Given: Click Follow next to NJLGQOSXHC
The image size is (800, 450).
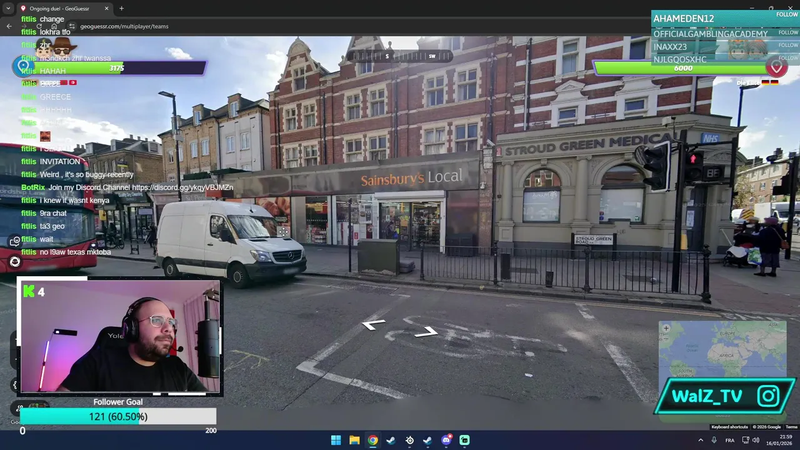Looking at the screenshot, I should [x=788, y=57].
